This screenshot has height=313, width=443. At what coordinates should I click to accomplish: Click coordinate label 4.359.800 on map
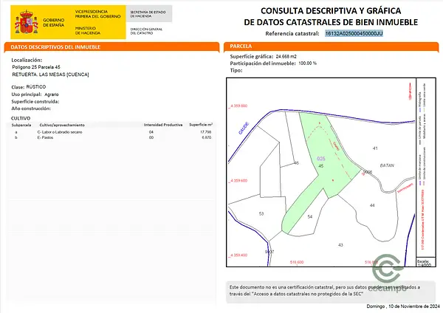pos(238,106)
